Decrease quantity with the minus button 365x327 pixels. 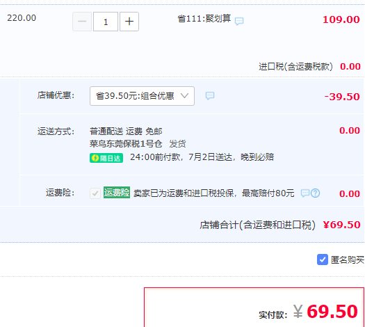click(x=82, y=22)
